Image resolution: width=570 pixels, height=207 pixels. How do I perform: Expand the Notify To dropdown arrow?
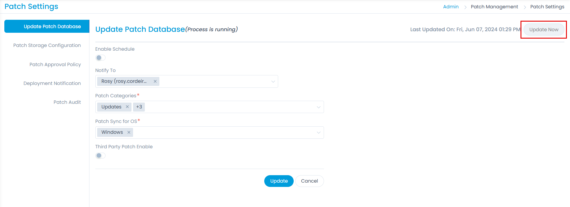(x=273, y=82)
